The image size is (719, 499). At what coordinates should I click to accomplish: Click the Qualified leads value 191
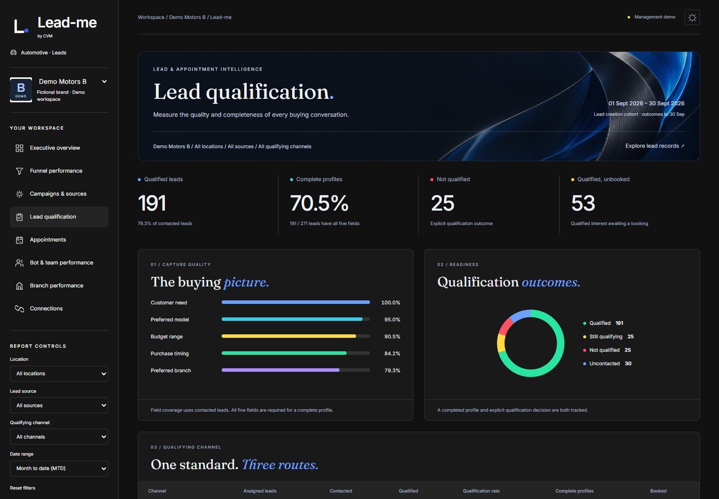[152, 203]
